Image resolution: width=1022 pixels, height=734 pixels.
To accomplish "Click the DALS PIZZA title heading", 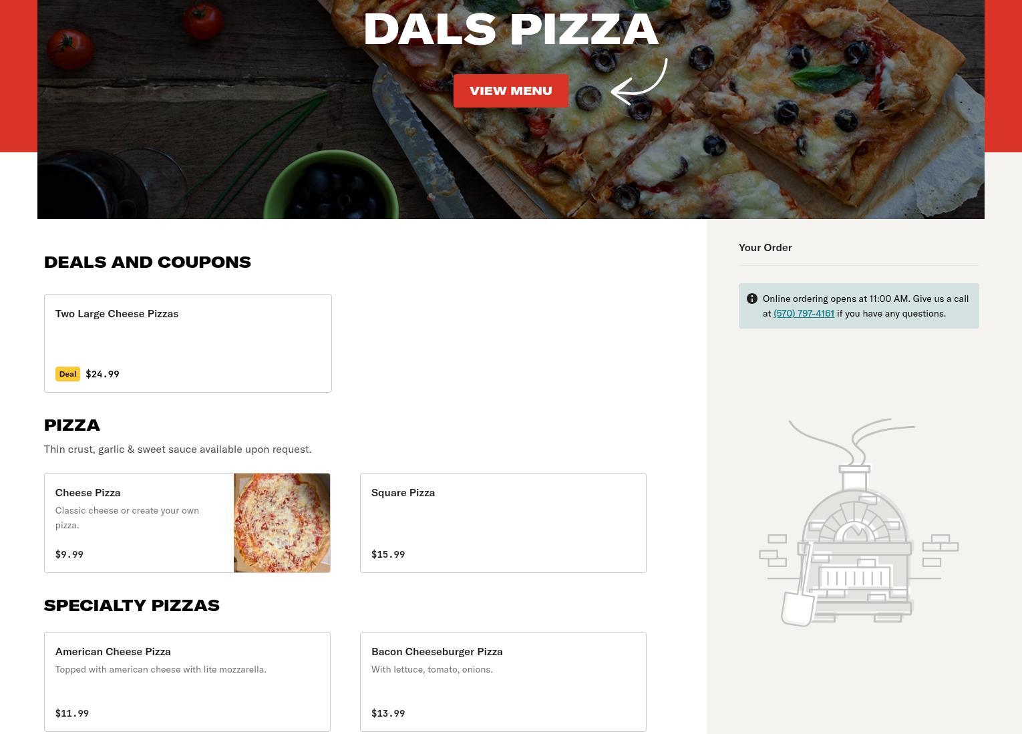I will click(511, 29).
